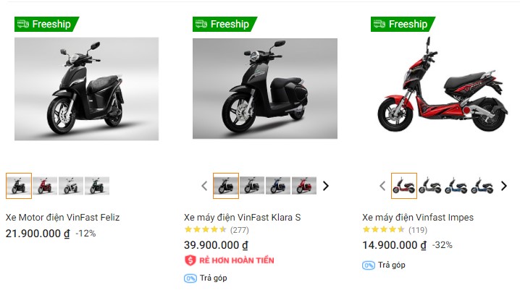Show previous Klara S color thumbnails
The width and height of the screenshot is (520, 303).
coord(204,186)
